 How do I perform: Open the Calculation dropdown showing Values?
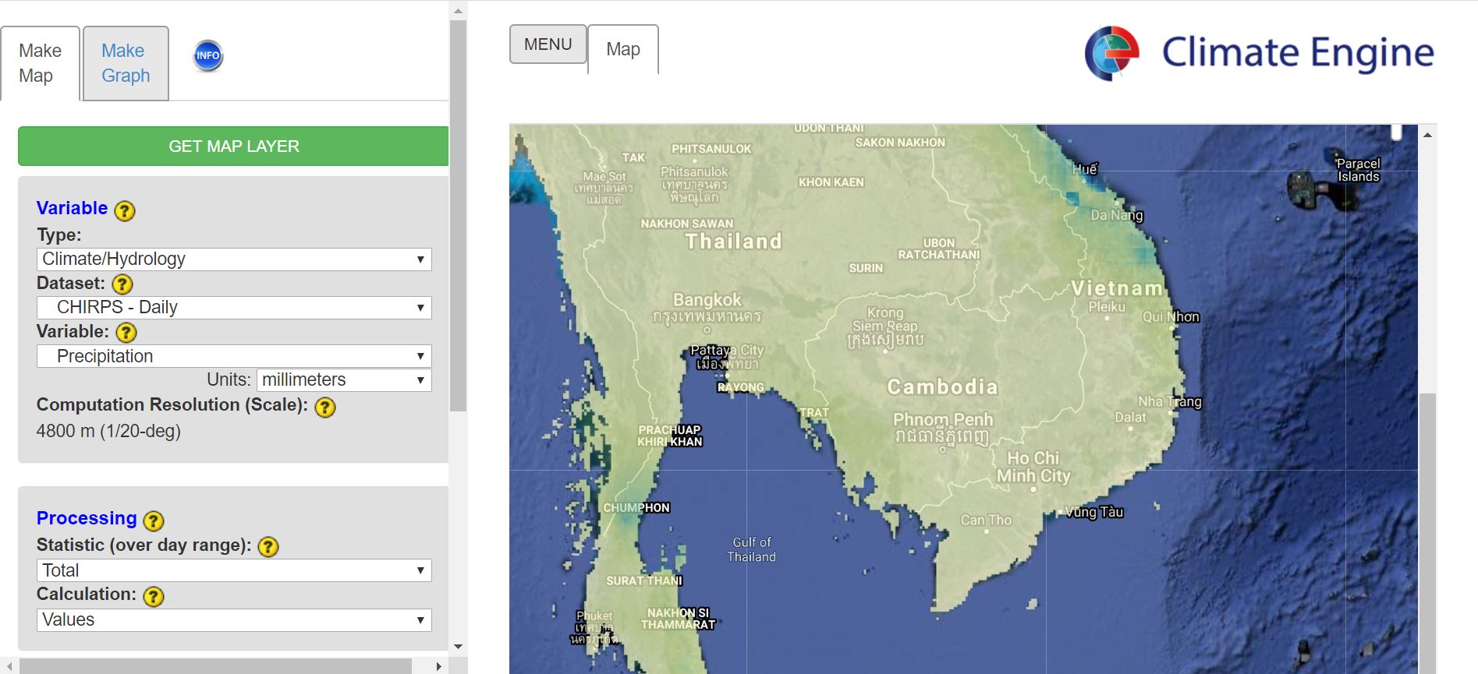233,620
